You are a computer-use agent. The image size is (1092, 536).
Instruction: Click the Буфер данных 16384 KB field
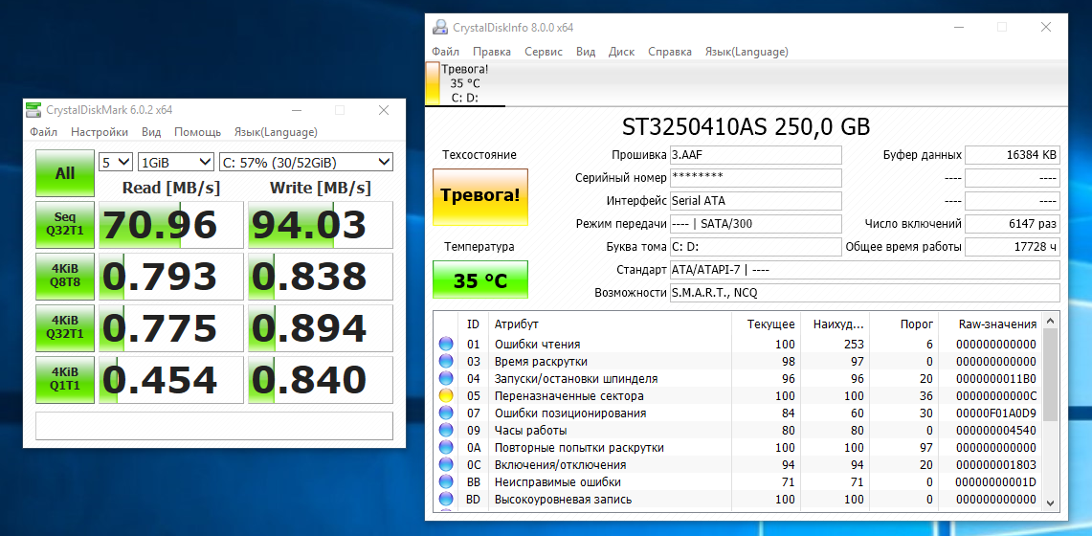click(x=1013, y=154)
